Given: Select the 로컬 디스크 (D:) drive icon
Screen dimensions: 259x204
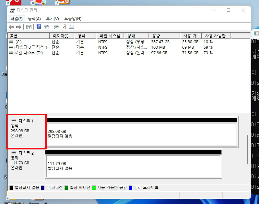Looking at the screenshot, I should click(x=11, y=53).
